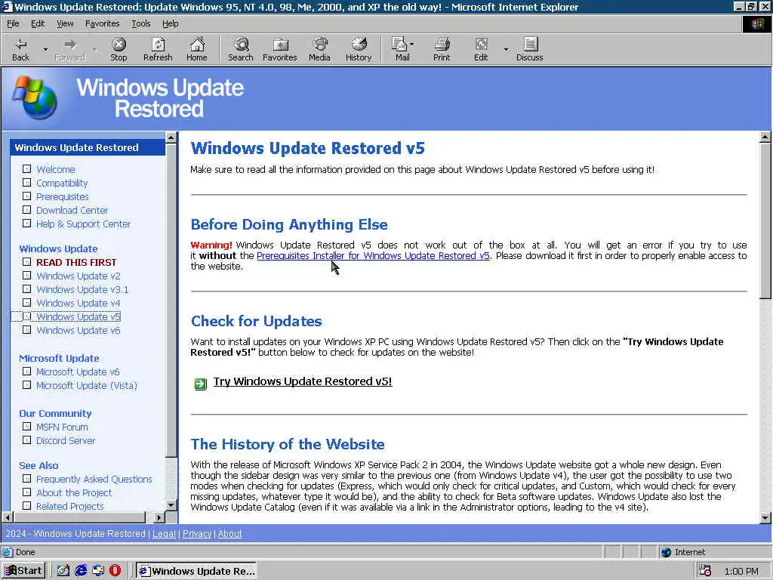Click the Windows Update Restored globe logo
This screenshot has width=773, height=580.
tap(35, 97)
